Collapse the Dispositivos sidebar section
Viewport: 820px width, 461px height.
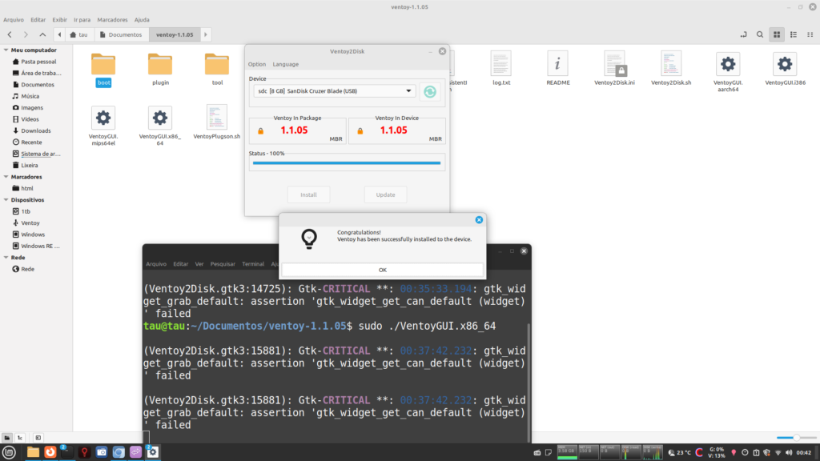[x=6, y=200]
